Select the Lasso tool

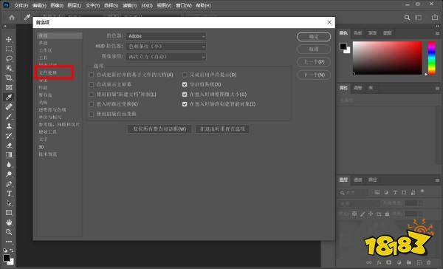tap(9, 58)
